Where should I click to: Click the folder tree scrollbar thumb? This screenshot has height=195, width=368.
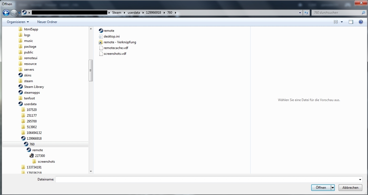(91, 70)
